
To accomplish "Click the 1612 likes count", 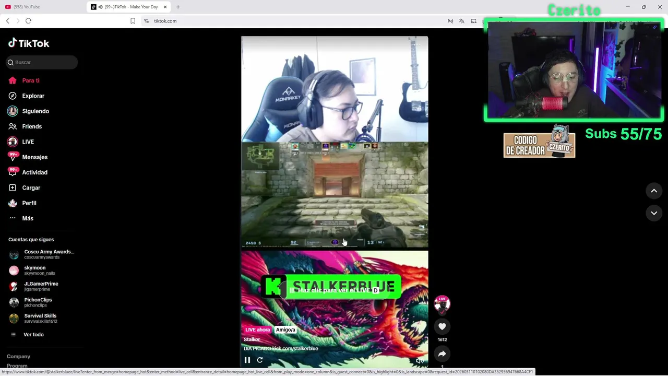I will tap(442, 339).
